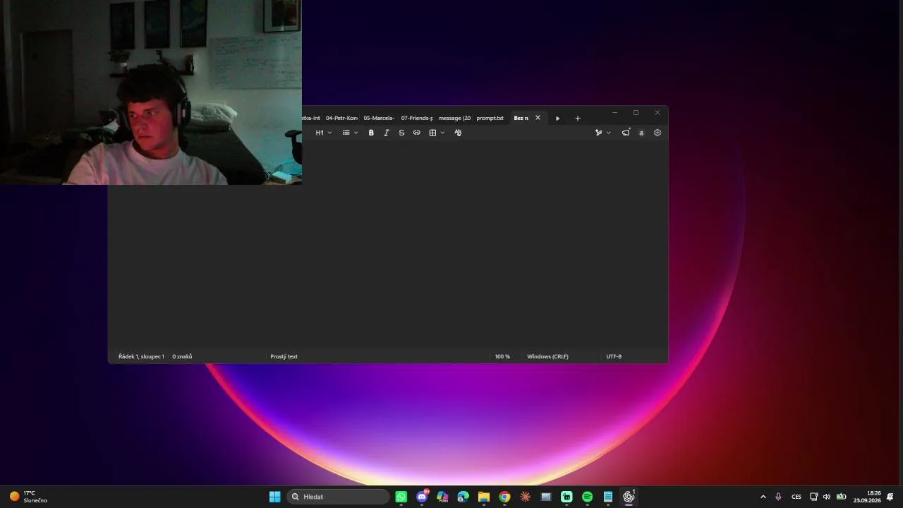Open the clock and date flyout

867,497
